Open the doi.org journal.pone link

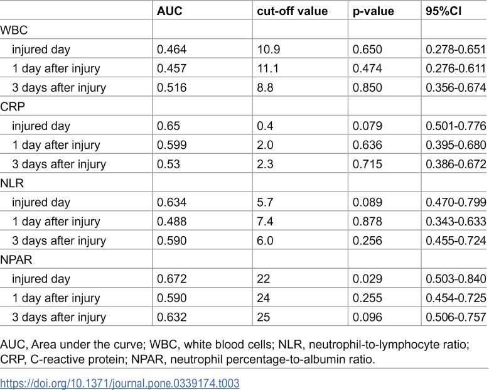click(x=120, y=383)
